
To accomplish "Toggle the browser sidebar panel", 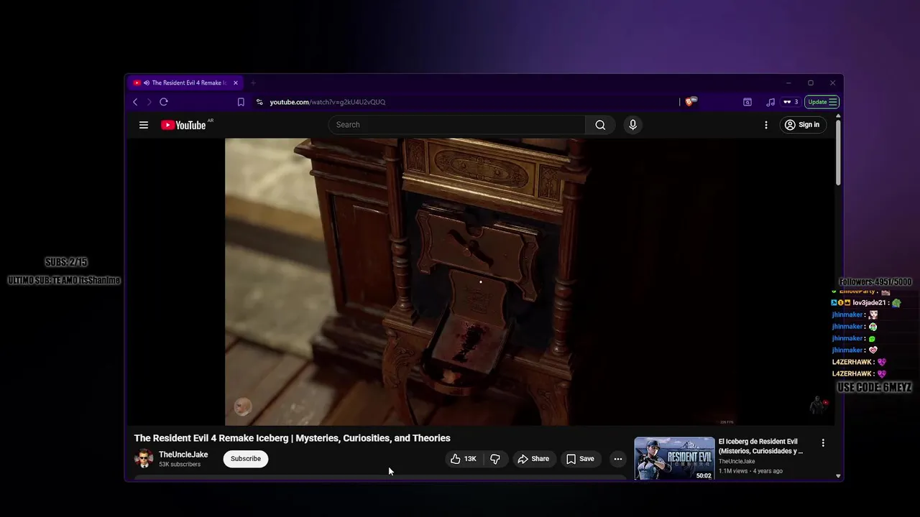I will pyautogui.click(x=747, y=102).
